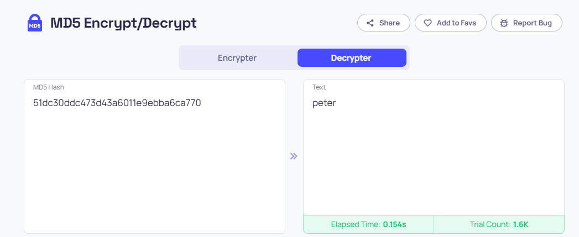
Task: Click the MD5 Hash field label
Action: point(49,87)
